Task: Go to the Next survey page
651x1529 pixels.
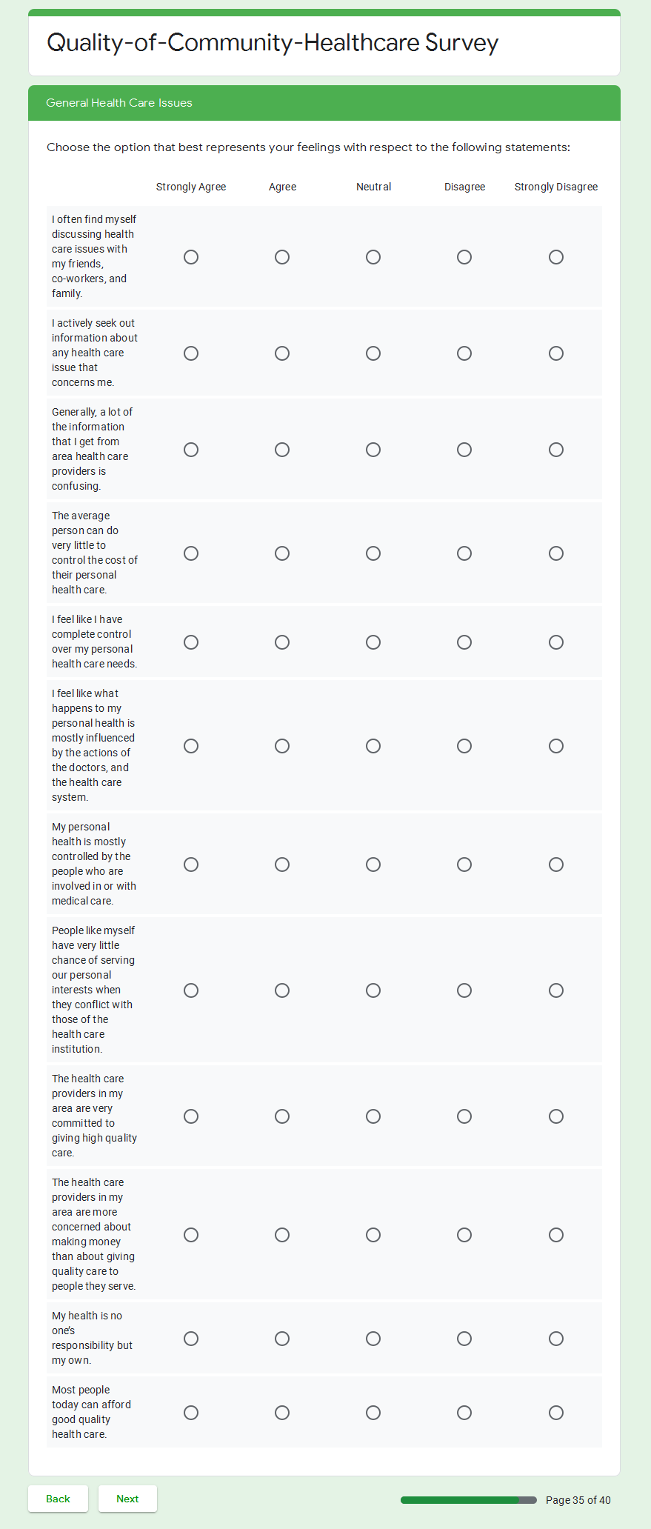Action: pos(127,1499)
